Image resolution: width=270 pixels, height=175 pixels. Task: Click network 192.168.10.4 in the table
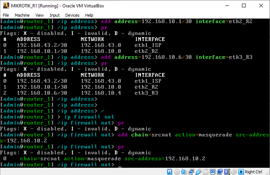point(101,93)
